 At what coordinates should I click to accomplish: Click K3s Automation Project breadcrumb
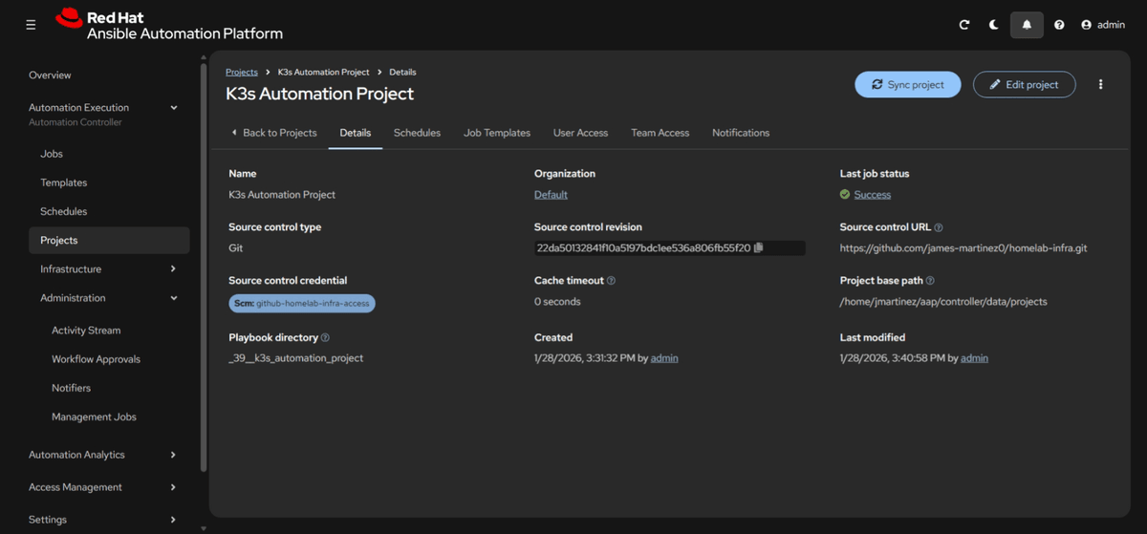[323, 72]
